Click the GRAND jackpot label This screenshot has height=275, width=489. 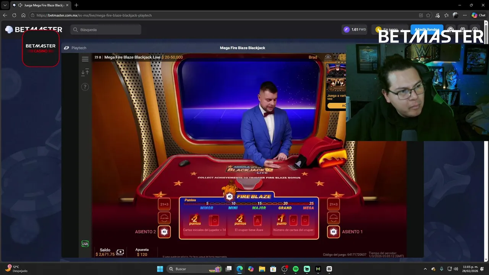[285, 208]
